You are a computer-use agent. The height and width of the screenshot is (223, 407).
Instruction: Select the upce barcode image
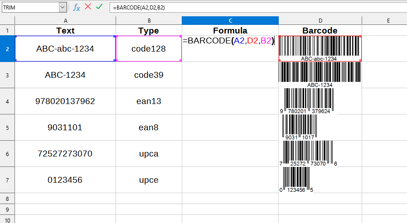point(296,179)
